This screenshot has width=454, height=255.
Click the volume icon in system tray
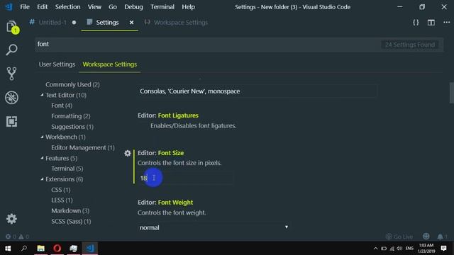(x=399, y=249)
